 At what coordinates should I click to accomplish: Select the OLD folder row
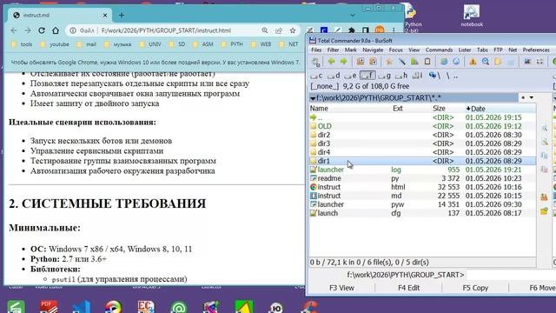422,126
